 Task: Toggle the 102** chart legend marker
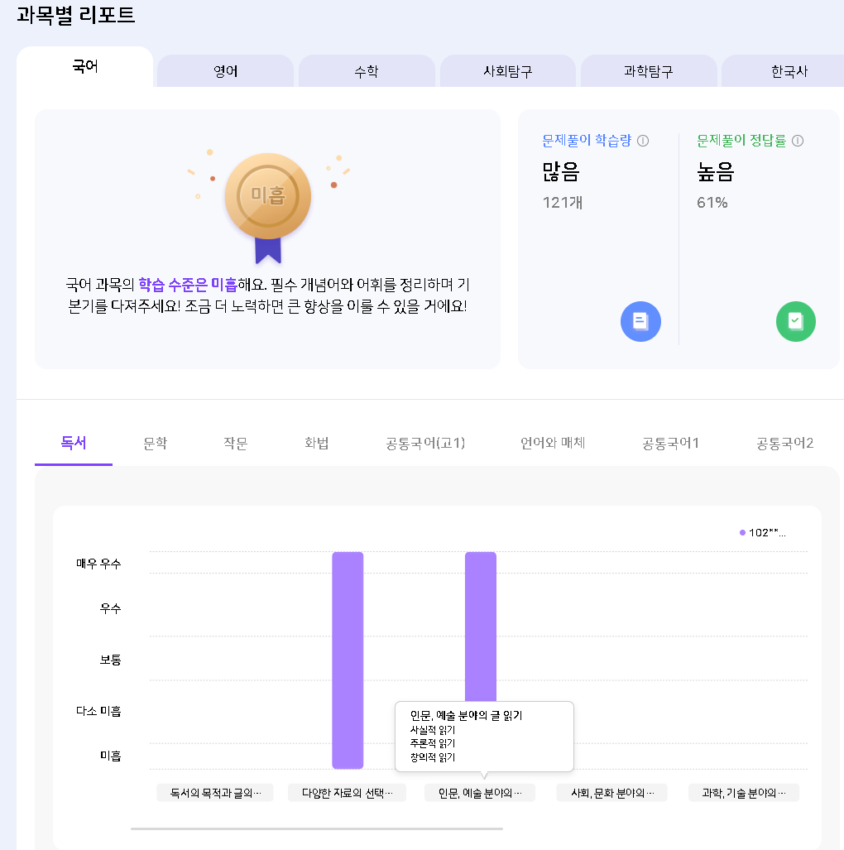tap(743, 532)
